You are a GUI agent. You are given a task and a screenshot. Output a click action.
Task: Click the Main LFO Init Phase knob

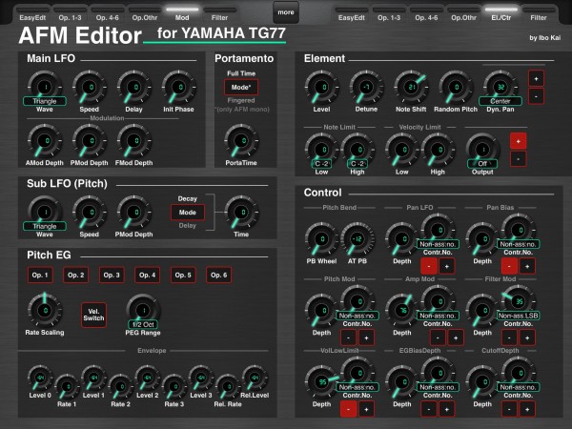coord(179,88)
